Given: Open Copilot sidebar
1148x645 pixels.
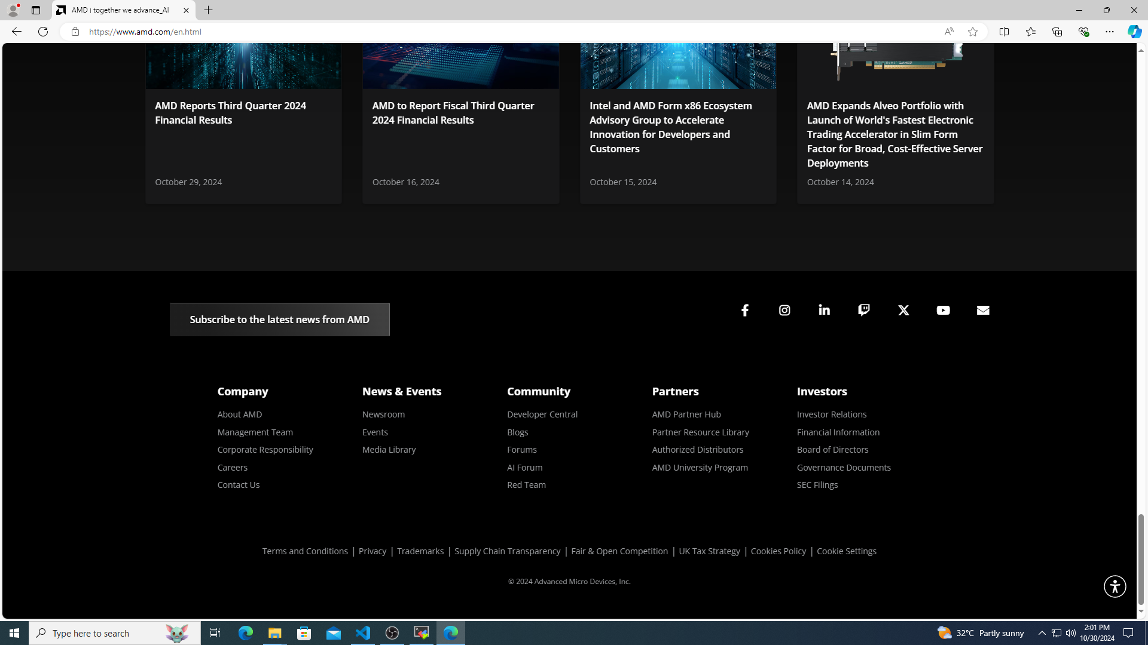Looking at the screenshot, I should (1134, 32).
